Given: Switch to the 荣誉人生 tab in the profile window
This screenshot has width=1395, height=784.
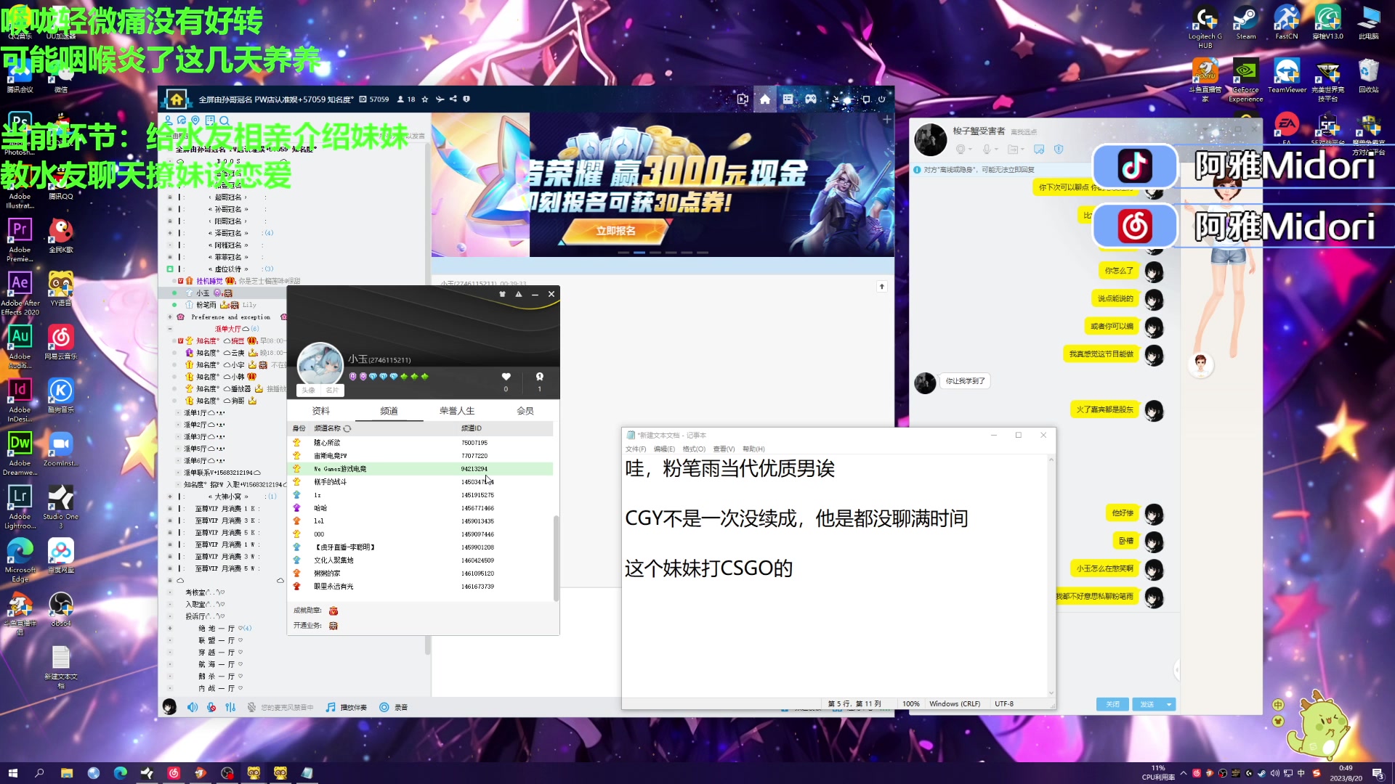Looking at the screenshot, I should [458, 411].
